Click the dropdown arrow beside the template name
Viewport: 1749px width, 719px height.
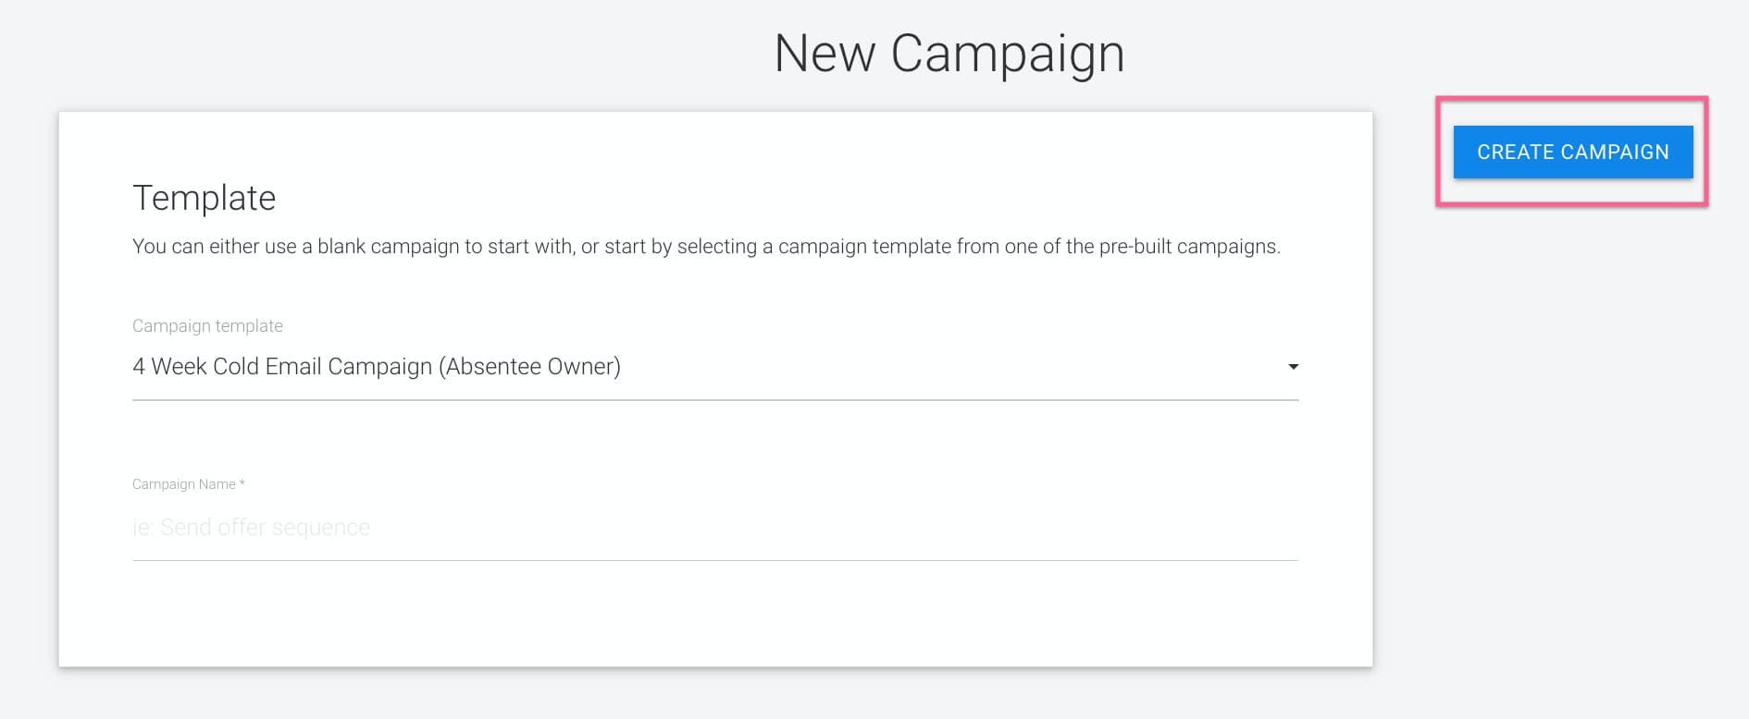[x=1294, y=366]
